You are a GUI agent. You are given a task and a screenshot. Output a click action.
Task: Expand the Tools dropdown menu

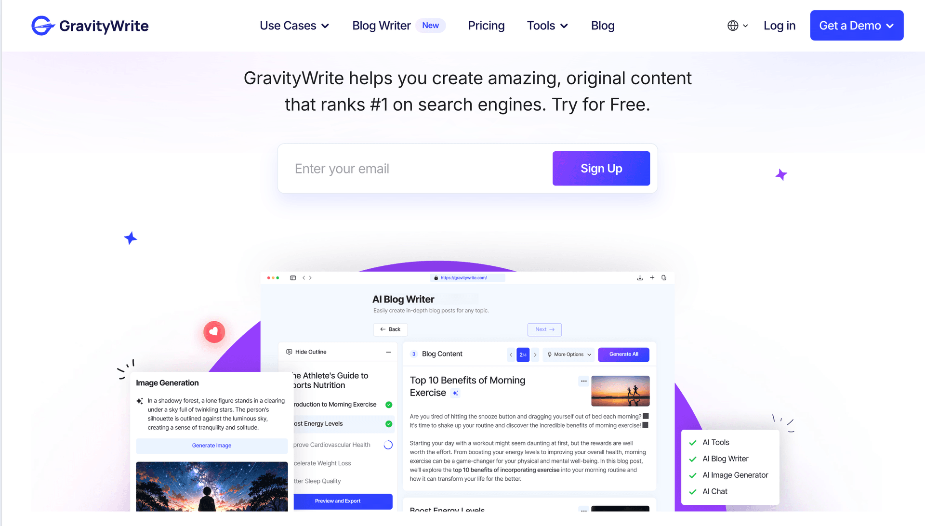click(x=548, y=26)
